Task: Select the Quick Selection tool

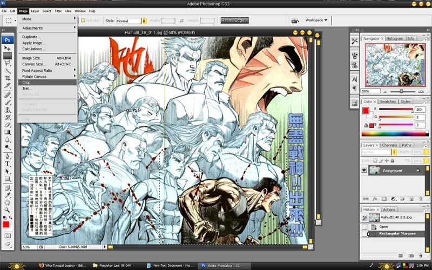Action: click(8, 71)
